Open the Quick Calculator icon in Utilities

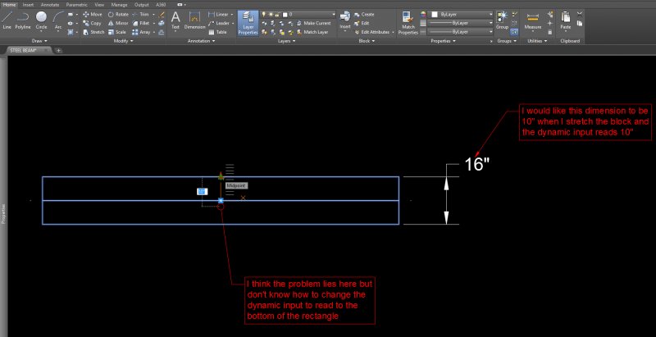point(549,32)
